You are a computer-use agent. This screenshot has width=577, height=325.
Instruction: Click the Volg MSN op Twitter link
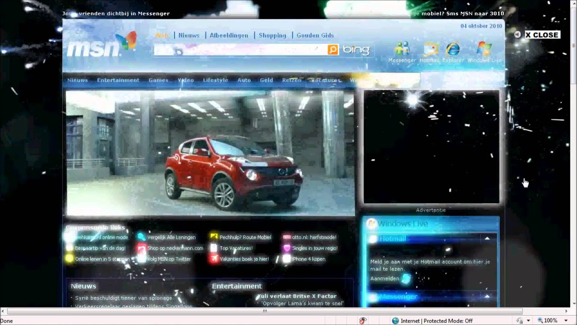(x=169, y=259)
